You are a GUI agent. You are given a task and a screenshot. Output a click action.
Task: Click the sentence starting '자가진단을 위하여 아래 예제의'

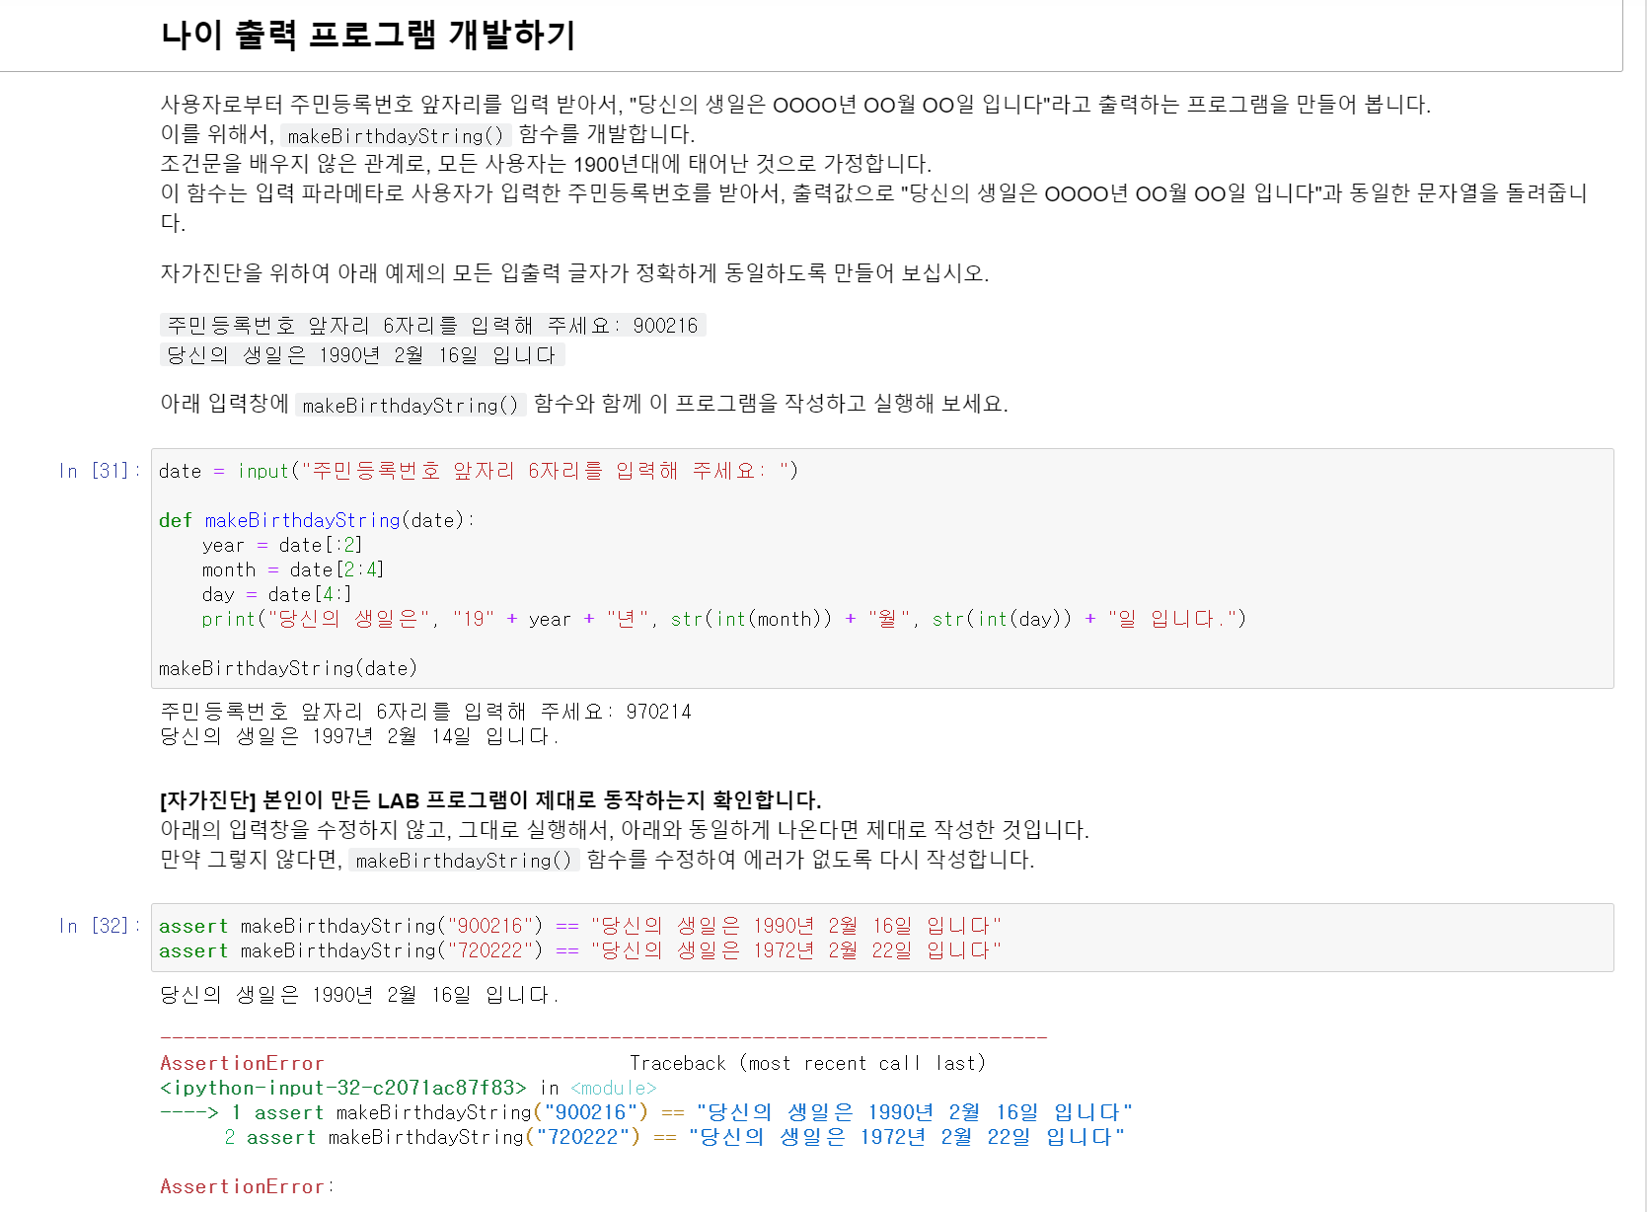574,272
